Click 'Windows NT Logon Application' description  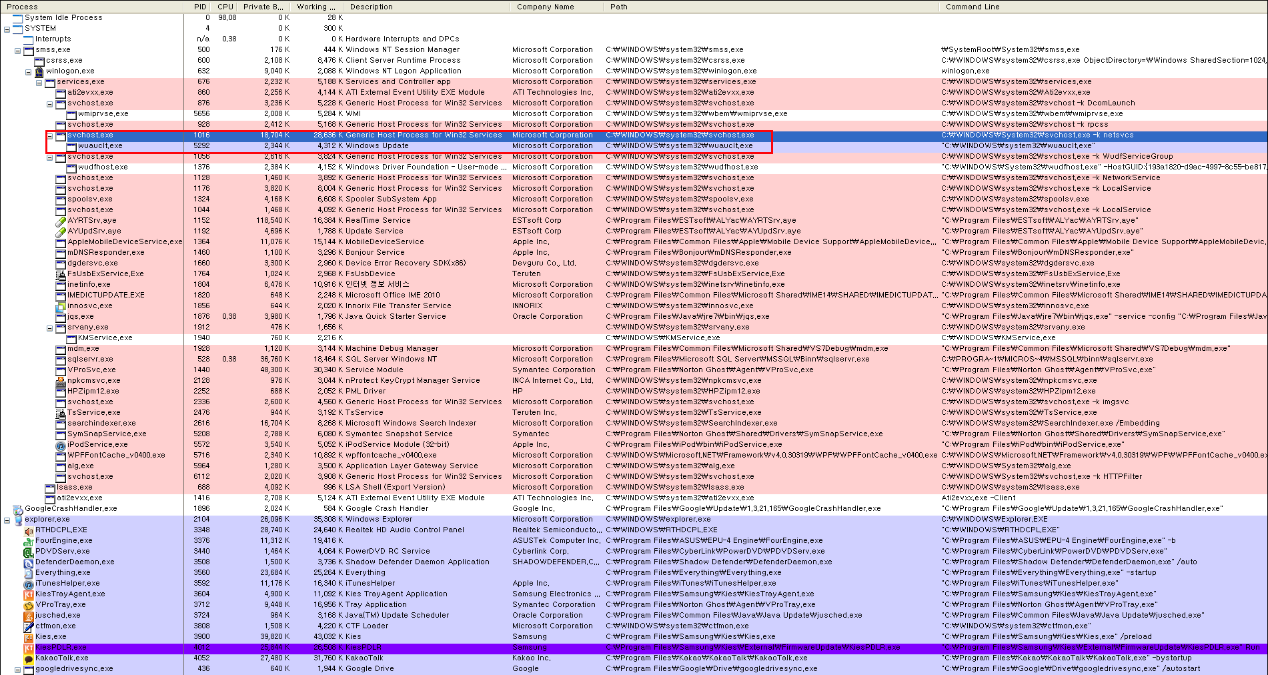(x=404, y=71)
